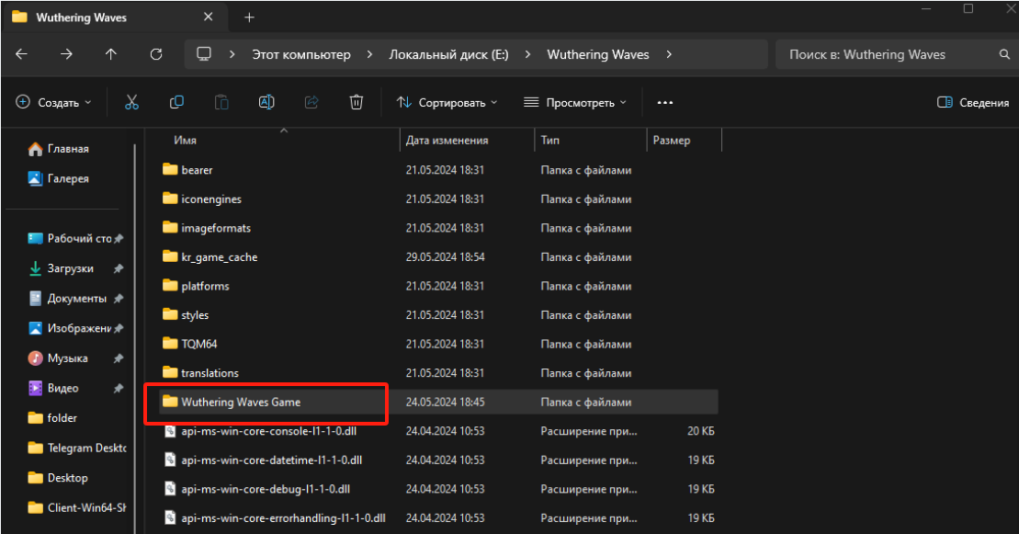Click the Paste clipboard icon
The width and height of the screenshot is (1019, 534).
tap(221, 102)
